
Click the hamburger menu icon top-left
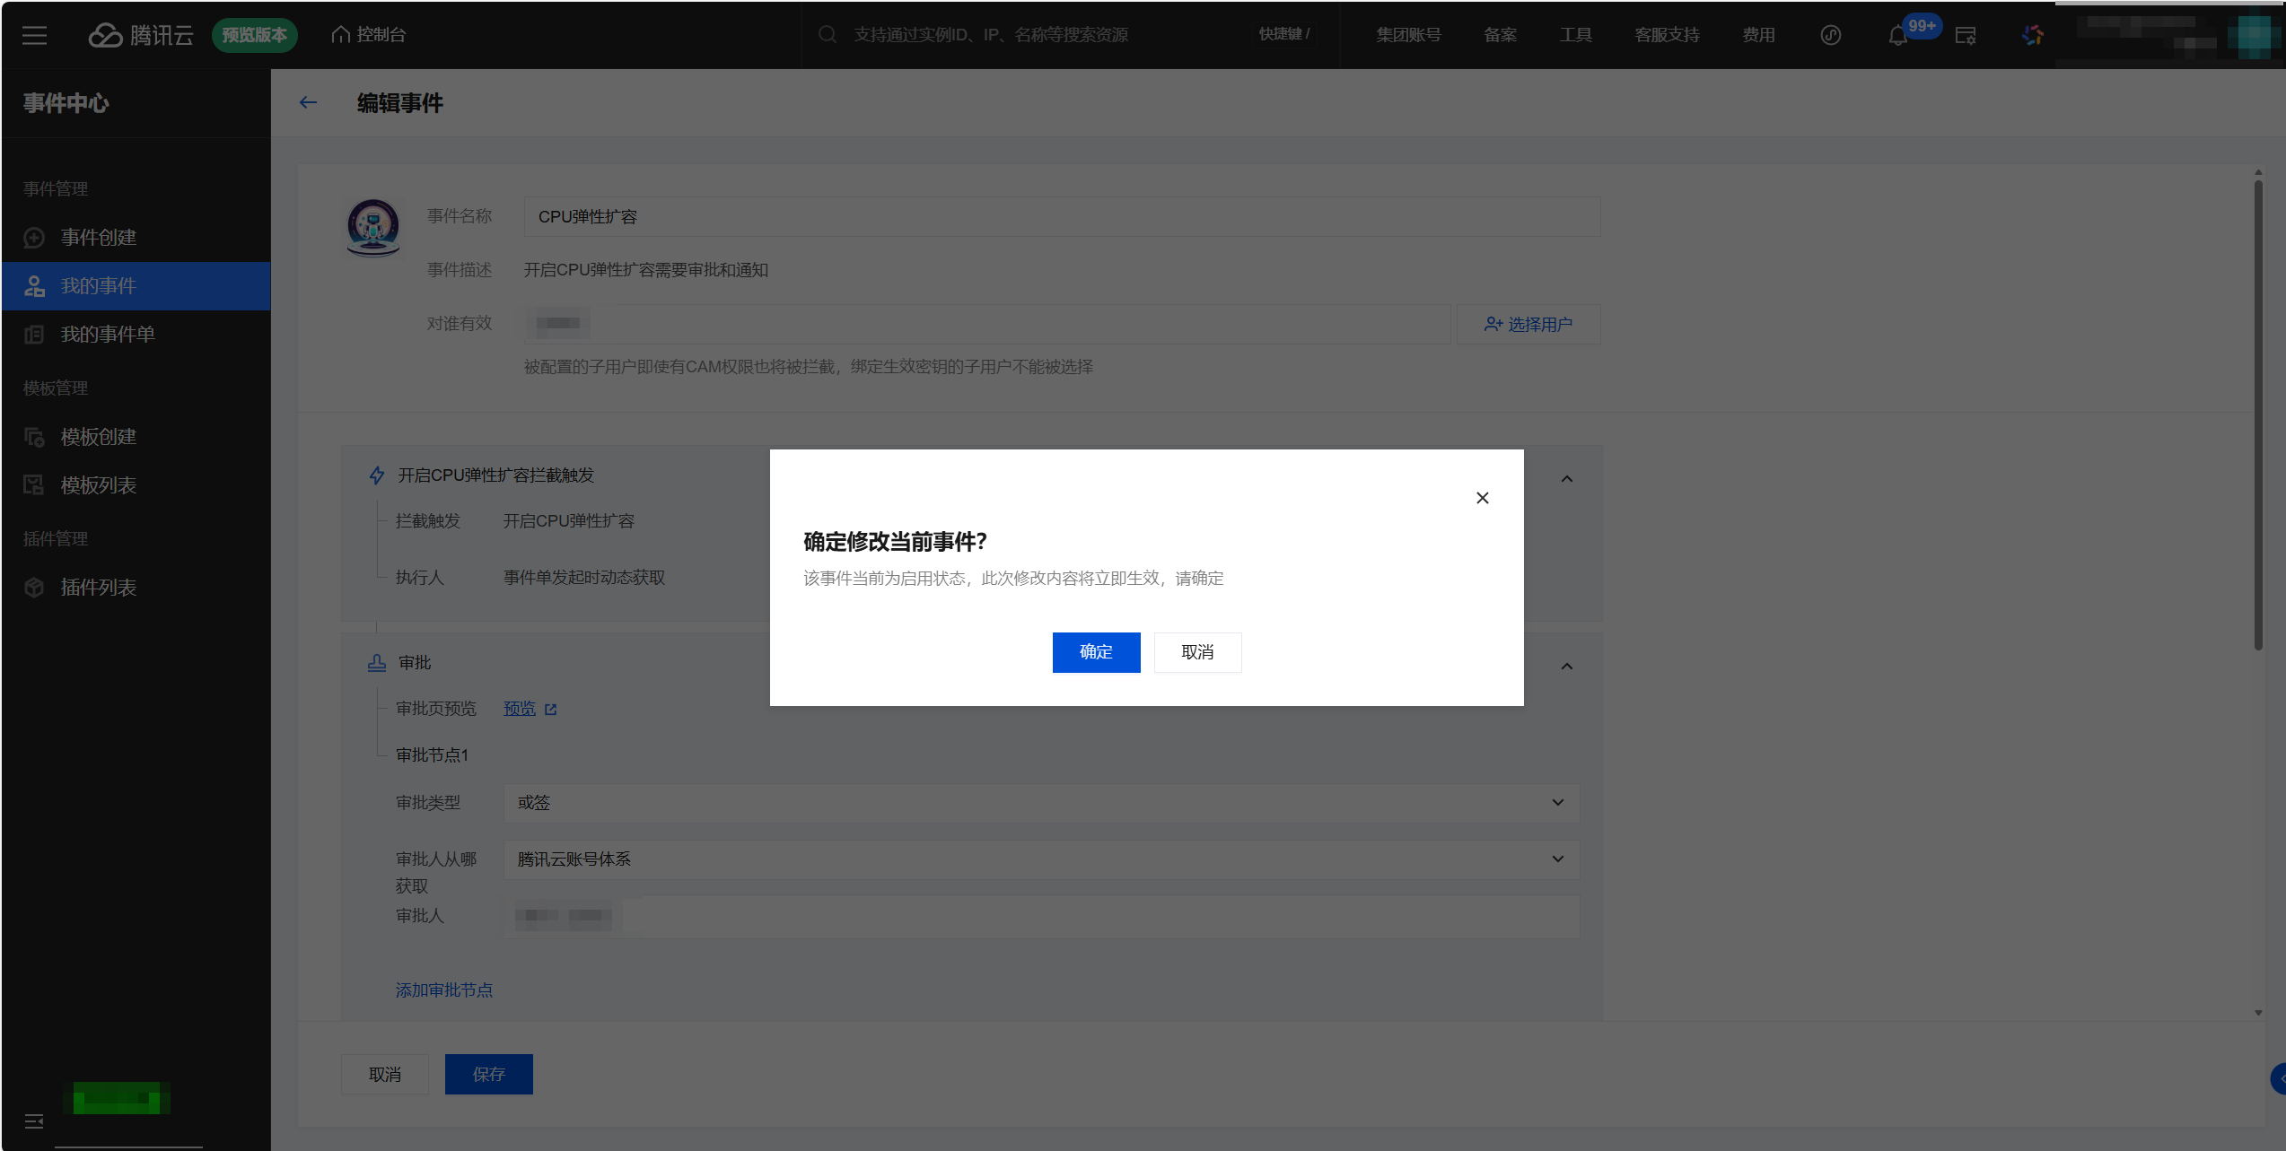[34, 35]
